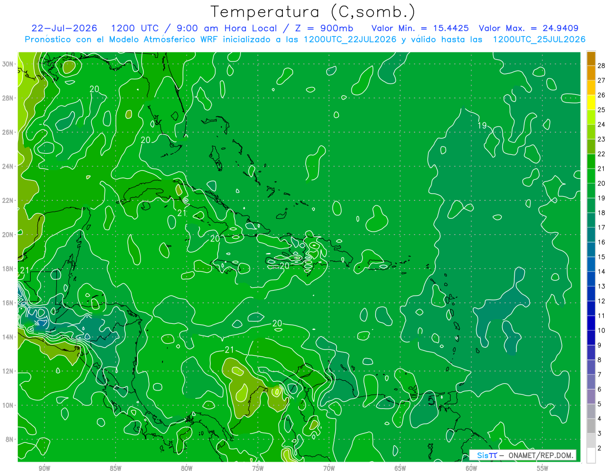This screenshot has width=615, height=475.
Task: Click the 'Valor Max. = 24.9409' text
Action: pos(529,28)
